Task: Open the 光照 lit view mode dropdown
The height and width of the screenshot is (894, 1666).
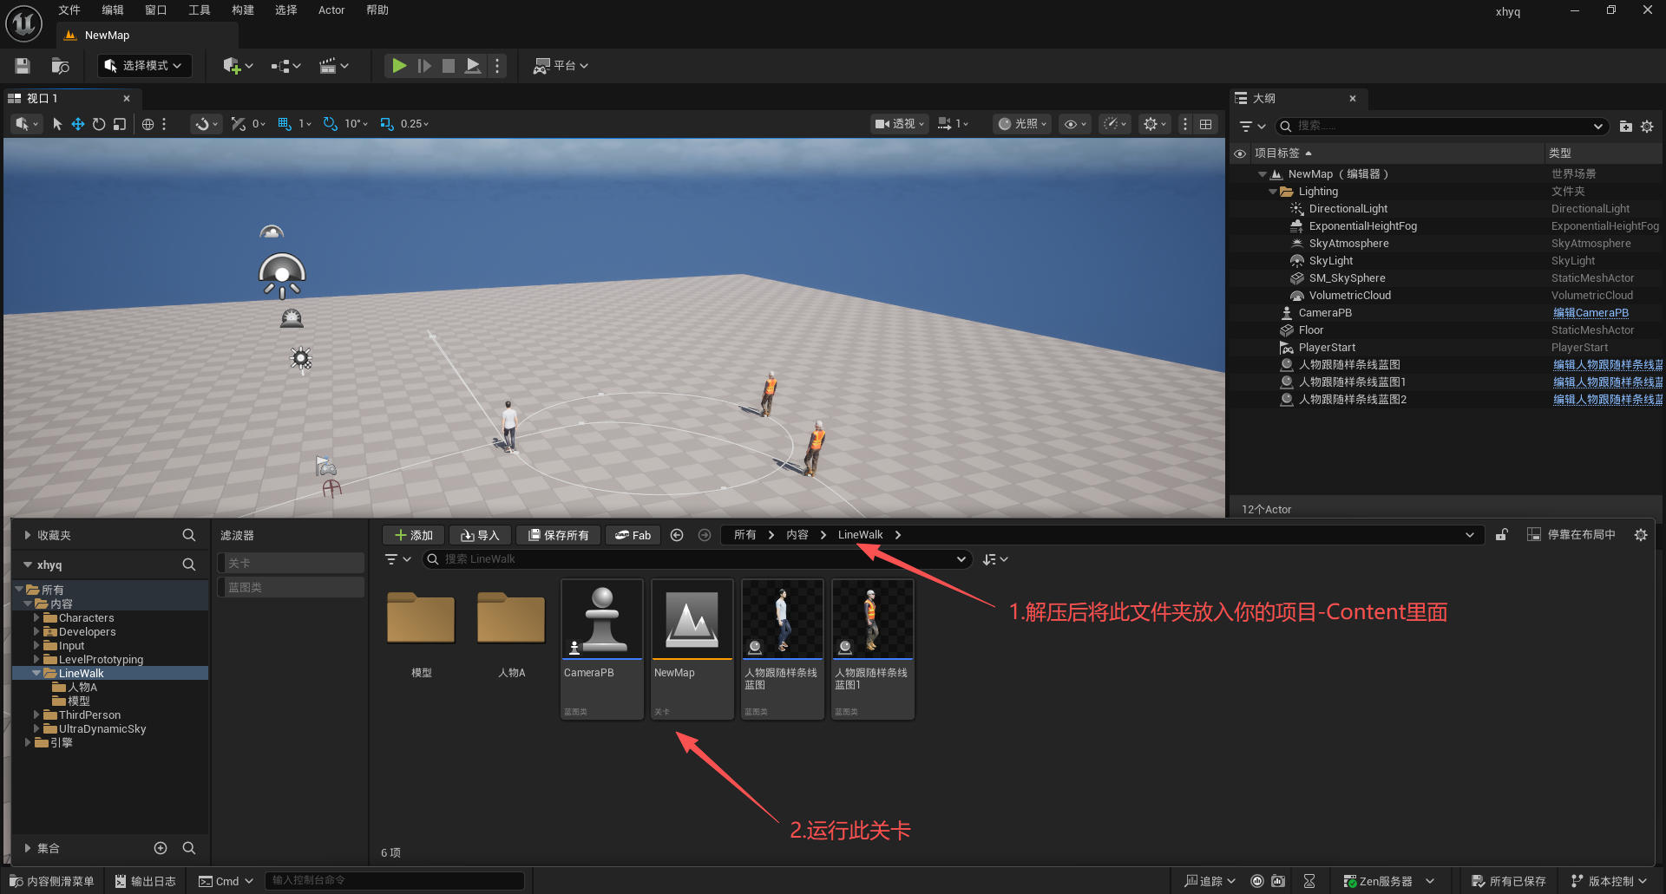Action: pyautogui.click(x=1023, y=124)
